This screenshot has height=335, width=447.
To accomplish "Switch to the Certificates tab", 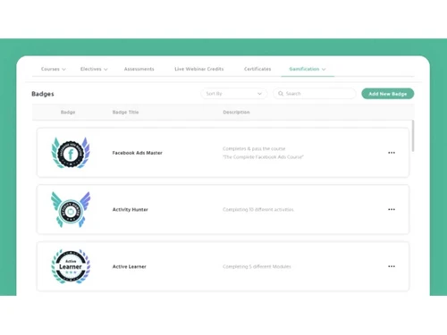I will coord(257,69).
